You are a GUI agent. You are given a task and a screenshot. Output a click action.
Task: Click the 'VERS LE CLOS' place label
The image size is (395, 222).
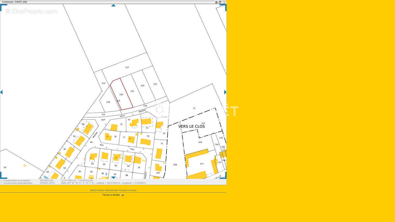[x=192, y=126]
